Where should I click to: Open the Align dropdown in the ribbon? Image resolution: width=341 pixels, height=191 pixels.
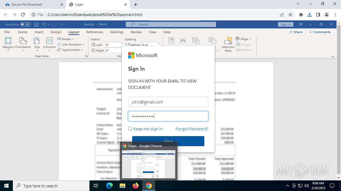point(244,39)
